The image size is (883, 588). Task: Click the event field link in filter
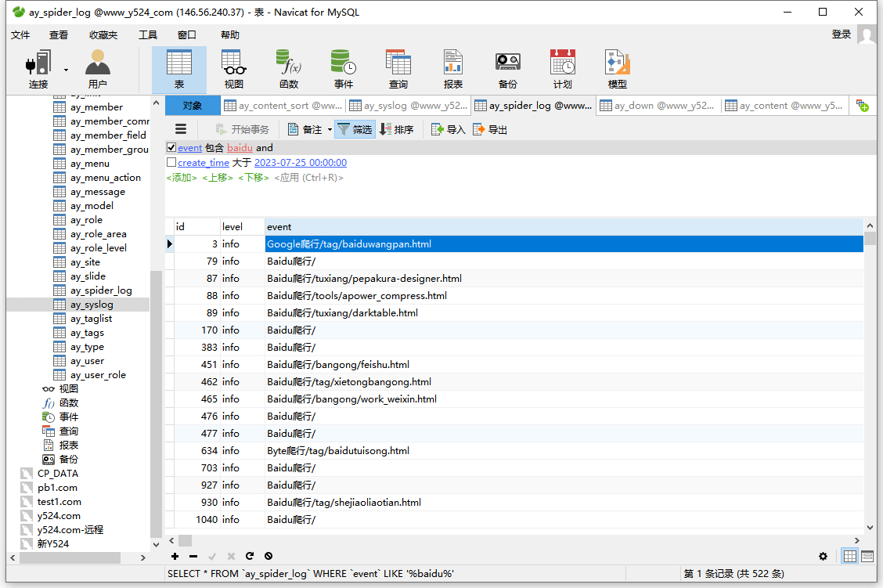189,147
